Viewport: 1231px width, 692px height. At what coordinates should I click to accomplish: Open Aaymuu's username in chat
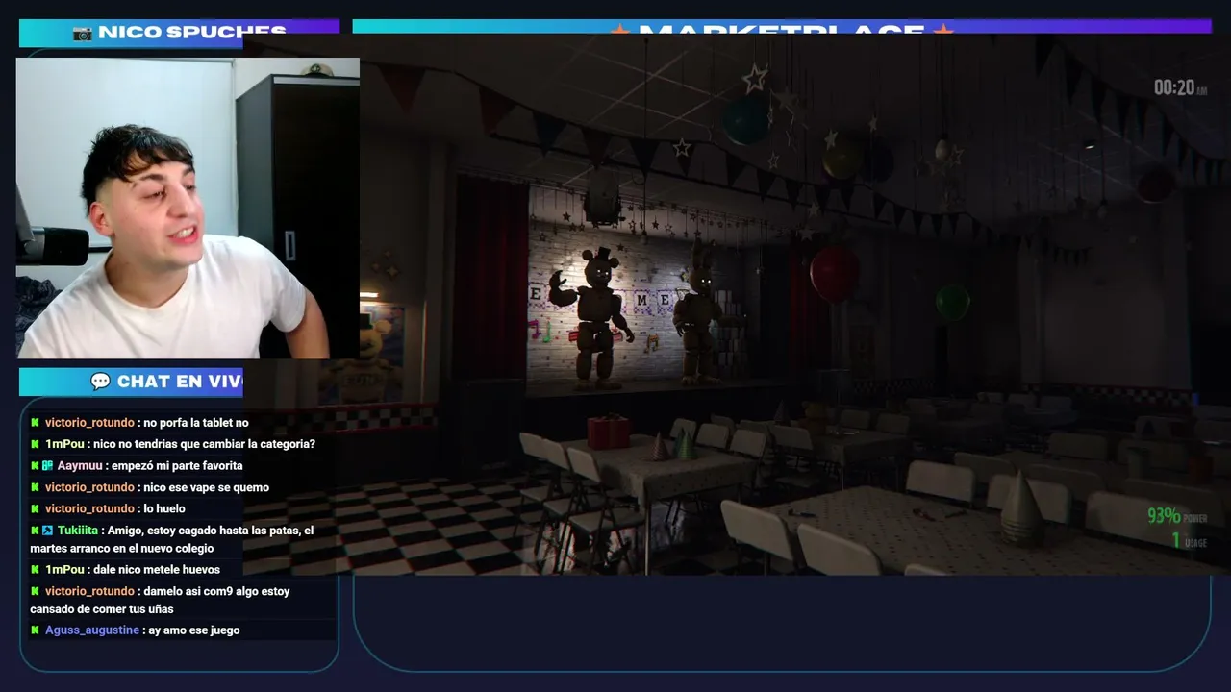pos(79,466)
